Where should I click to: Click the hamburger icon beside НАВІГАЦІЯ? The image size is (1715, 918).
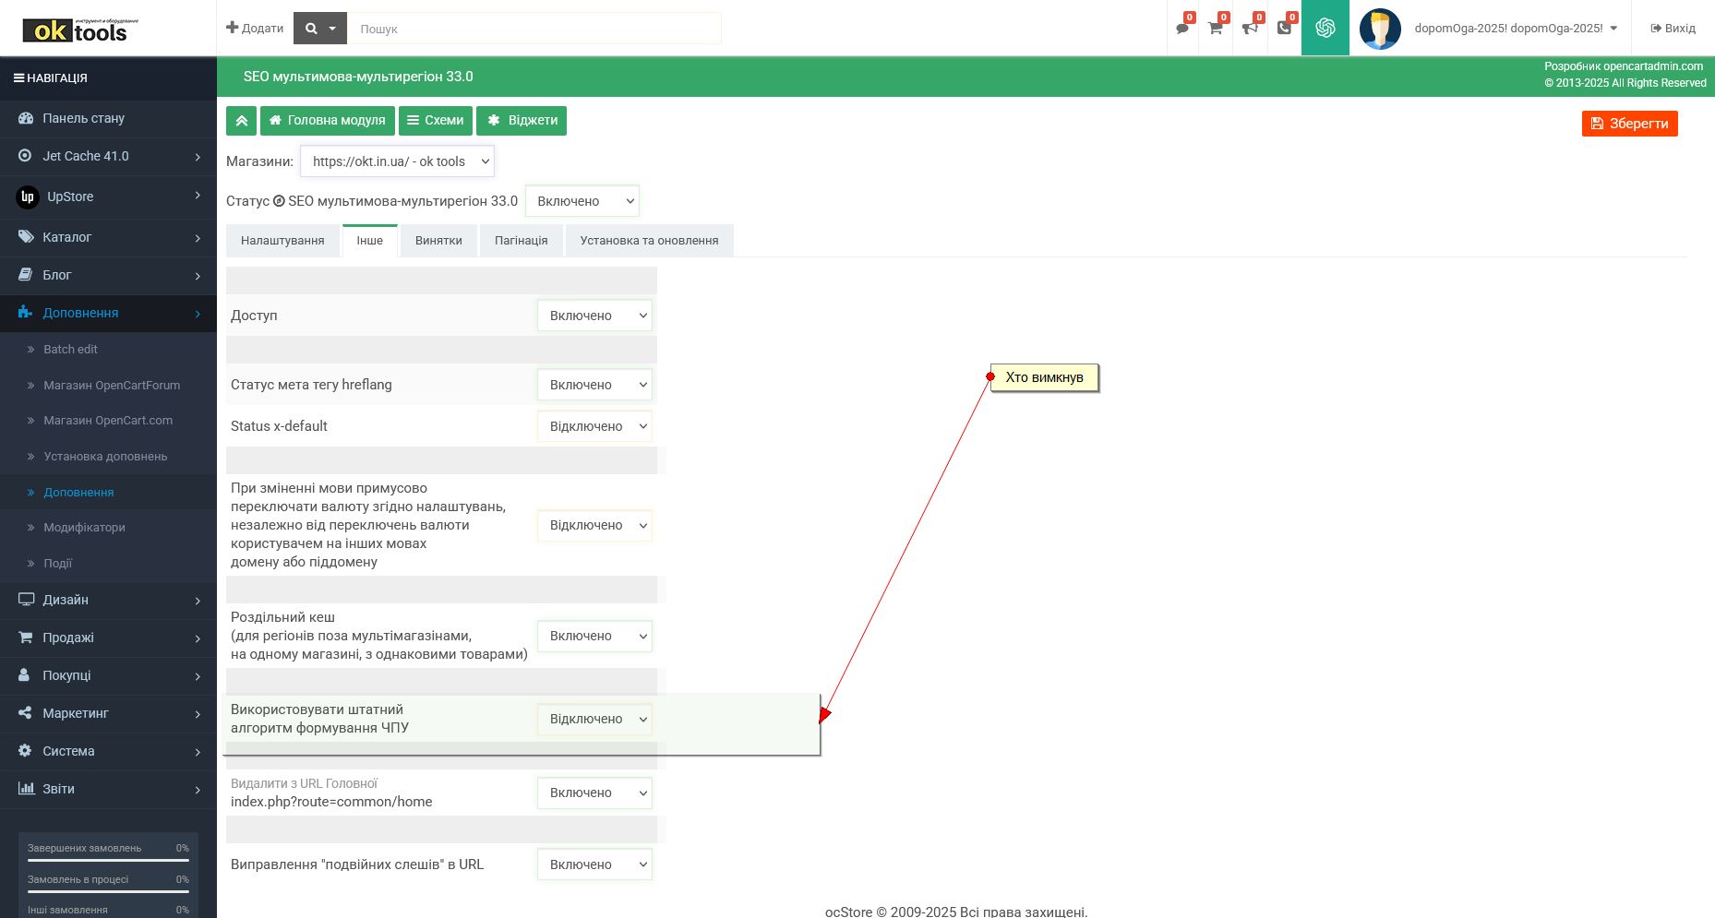[x=18, y=78]
